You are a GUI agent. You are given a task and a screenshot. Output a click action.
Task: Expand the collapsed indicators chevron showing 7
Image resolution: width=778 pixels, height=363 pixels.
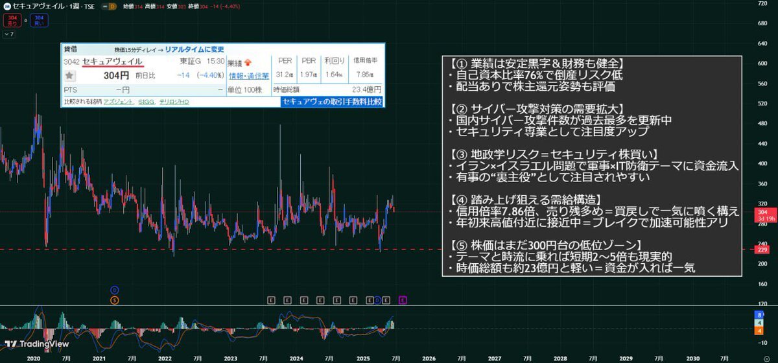9,34
